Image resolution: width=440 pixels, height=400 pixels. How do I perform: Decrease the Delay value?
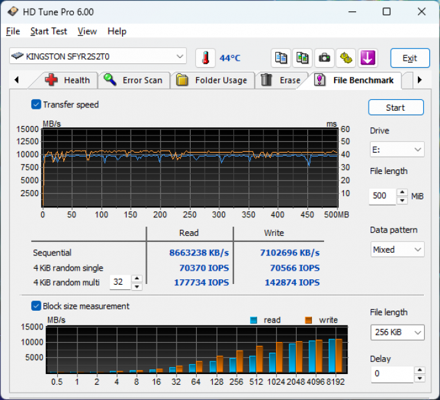pyautogui.click(x=419, y=378)
